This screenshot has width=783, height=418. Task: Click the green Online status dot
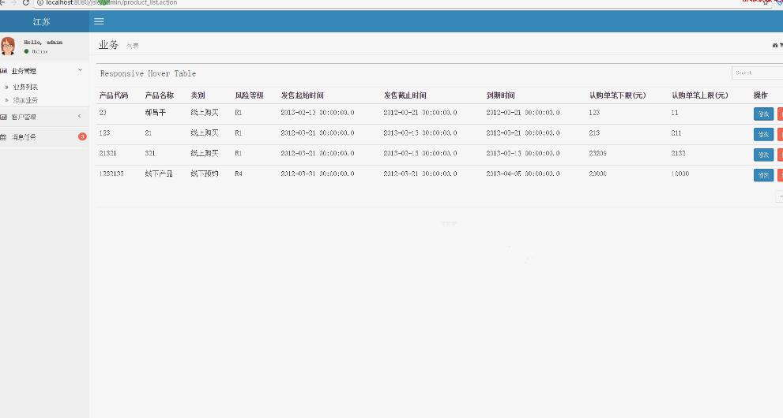26,51
